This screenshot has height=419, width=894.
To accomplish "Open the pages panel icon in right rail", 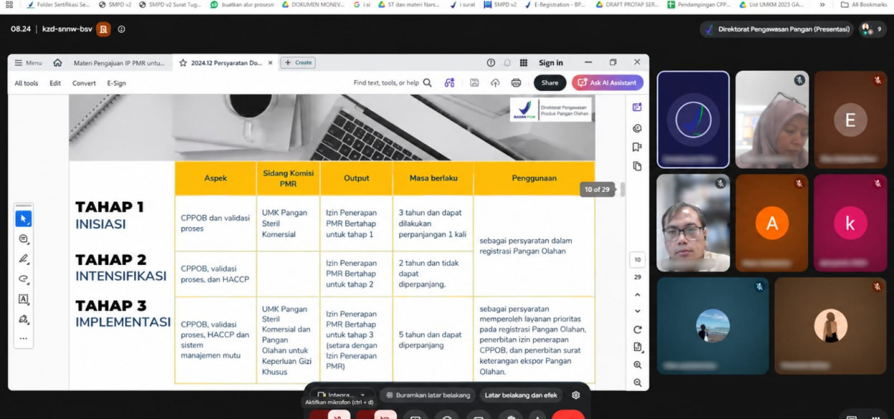I will [x=637, y=166].
